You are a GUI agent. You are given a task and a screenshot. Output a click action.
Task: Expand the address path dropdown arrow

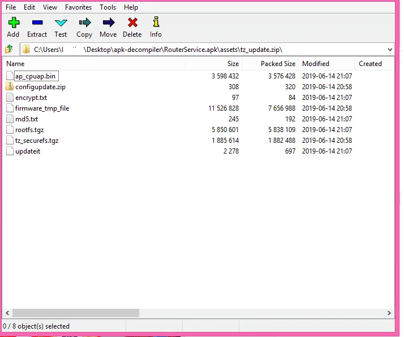tap(390, 49)
